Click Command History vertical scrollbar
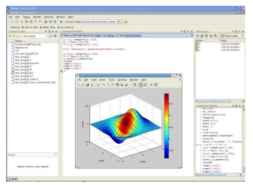This screenshot has width=253, height=185. pos(243,140)
